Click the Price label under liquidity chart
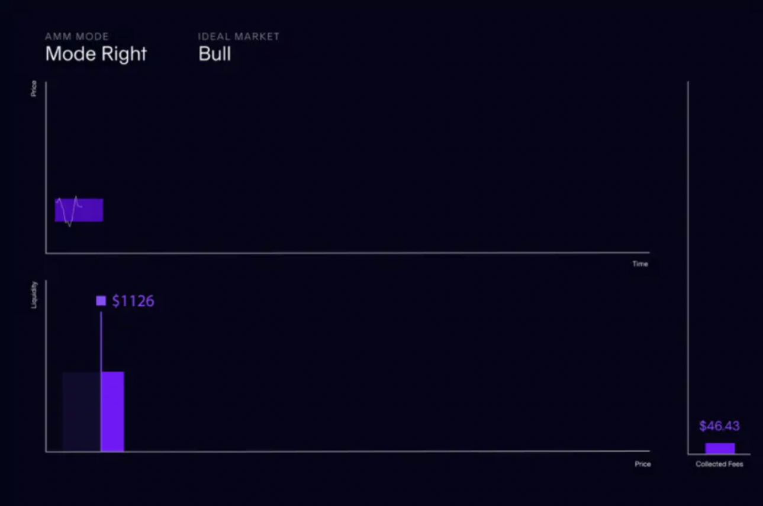Image resolution: width=763 pixels, height=506 pixels. pyautogui.click(x=643, y=464)
